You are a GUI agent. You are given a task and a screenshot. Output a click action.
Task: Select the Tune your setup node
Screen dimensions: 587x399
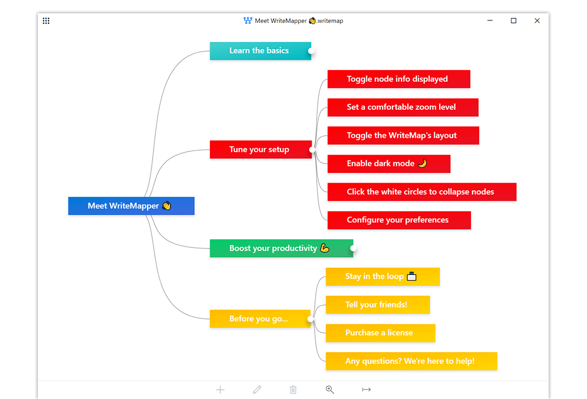261,149
